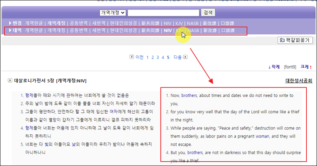The image size is (317, 166).
Task: Click 형제 link in Korean verse 4
Action: [29, 128]
